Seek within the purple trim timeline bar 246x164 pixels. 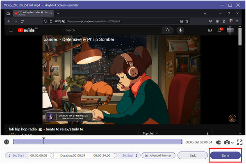point(98,142)
